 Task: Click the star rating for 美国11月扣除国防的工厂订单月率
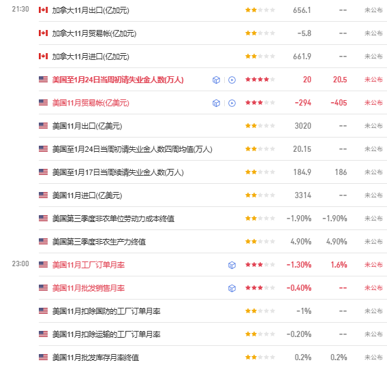coord(260,311)
